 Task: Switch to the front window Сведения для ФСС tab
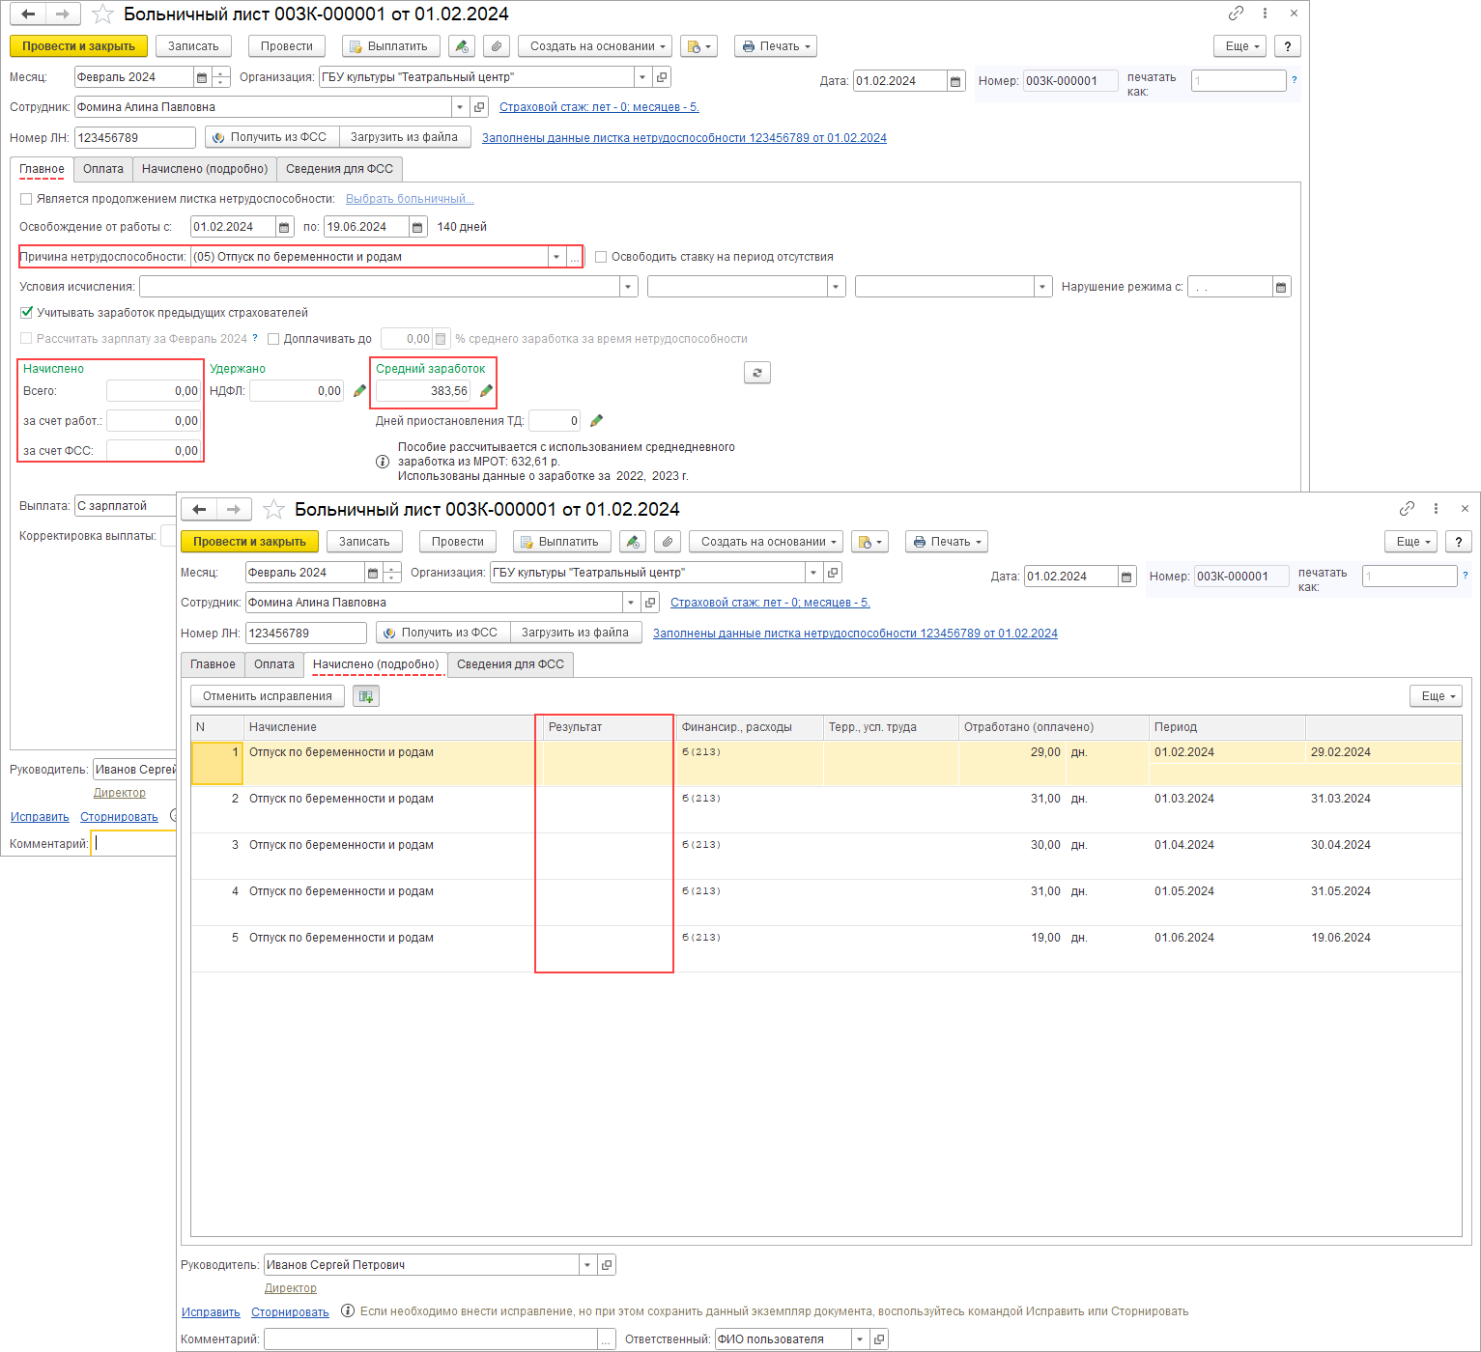click(x=510, y=664)
